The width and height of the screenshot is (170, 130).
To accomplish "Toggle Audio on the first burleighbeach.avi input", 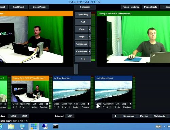I will click(75, 107).
